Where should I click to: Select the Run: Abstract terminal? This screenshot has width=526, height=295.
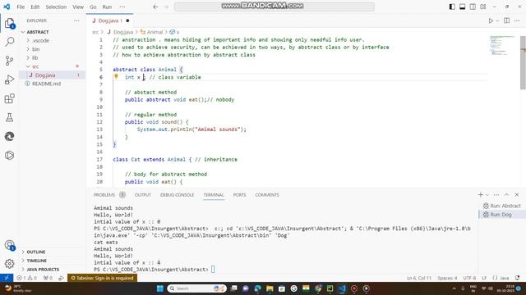click(502, 206)
